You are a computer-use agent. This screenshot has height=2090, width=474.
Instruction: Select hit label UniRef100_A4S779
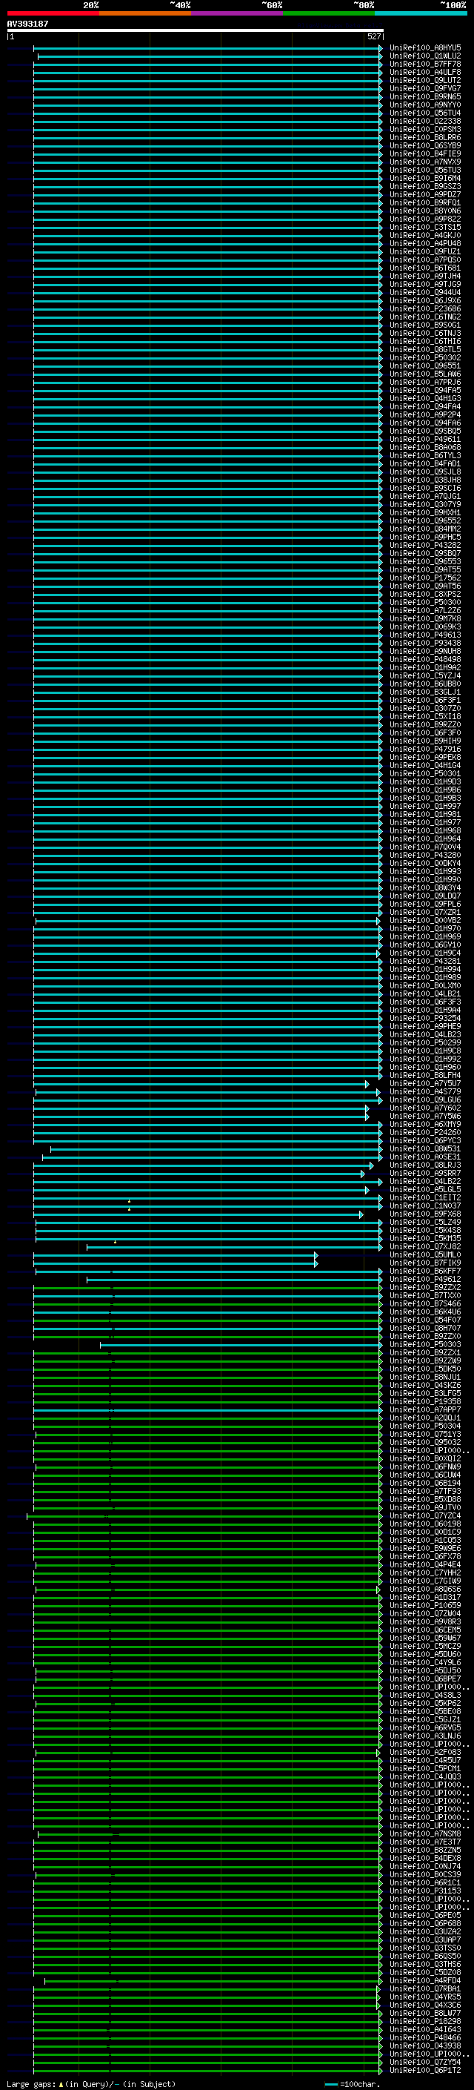pos(425,1092)
